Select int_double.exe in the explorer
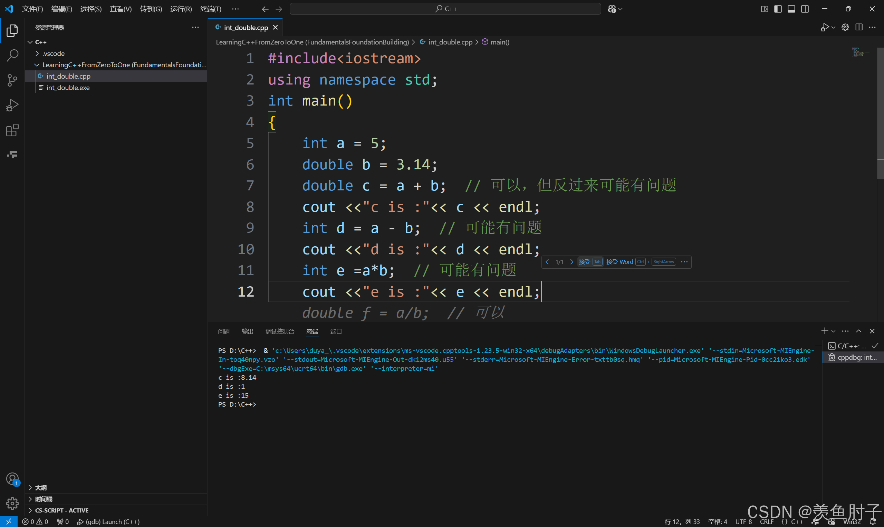 [68, 88]
